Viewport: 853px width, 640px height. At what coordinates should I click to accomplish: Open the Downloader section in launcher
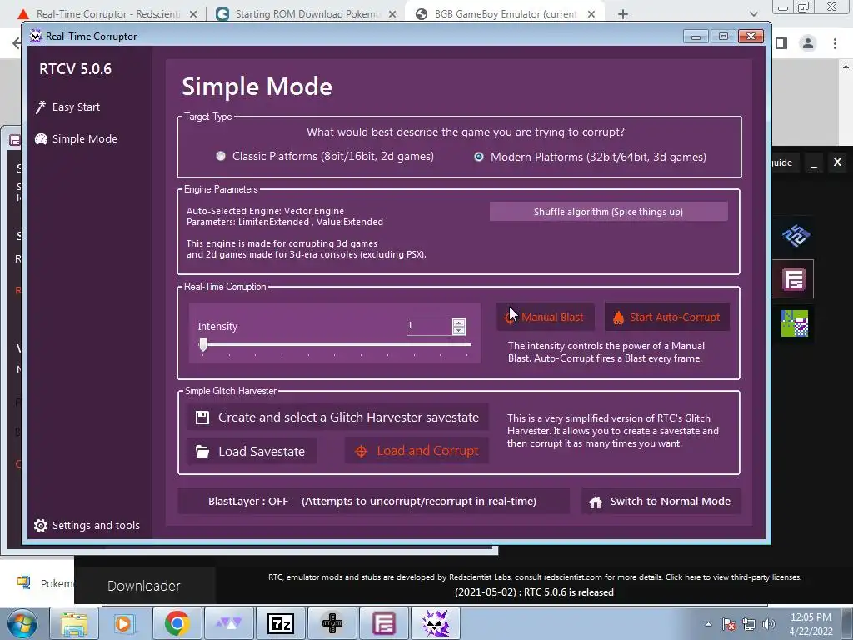(x=143, y=586)
